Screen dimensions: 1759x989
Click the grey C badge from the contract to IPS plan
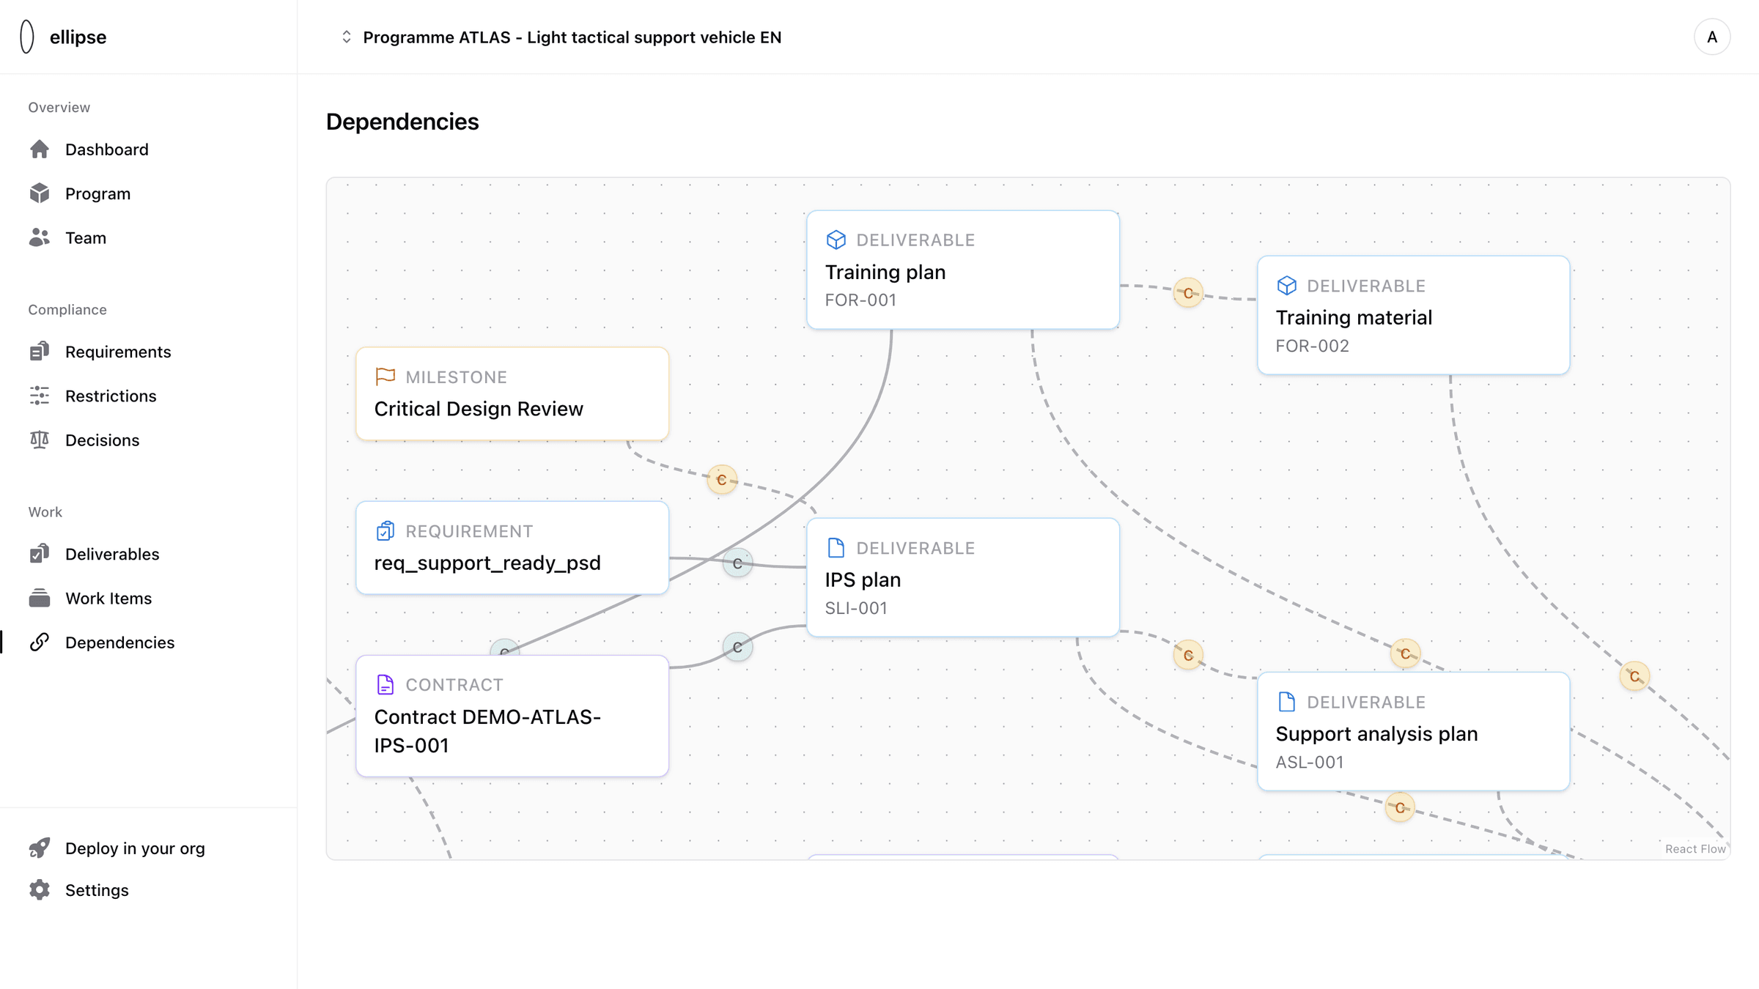(x=737, y=647)
